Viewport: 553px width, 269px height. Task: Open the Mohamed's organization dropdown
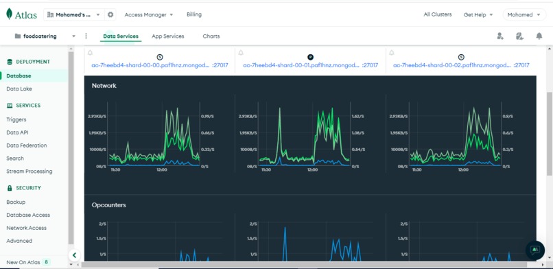74,15
